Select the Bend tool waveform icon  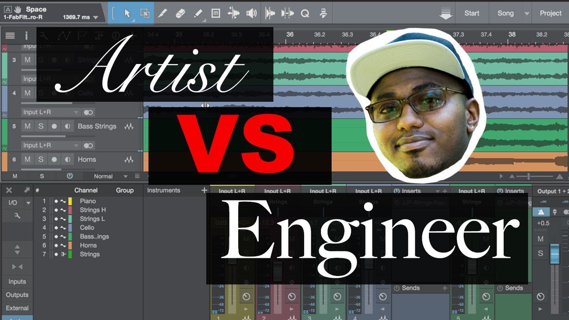(233, 13)
